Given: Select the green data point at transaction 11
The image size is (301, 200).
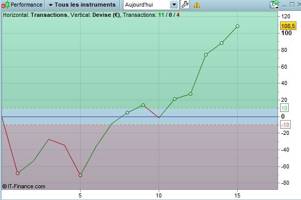Looking at the screenshot, I should tap(174, 99).
